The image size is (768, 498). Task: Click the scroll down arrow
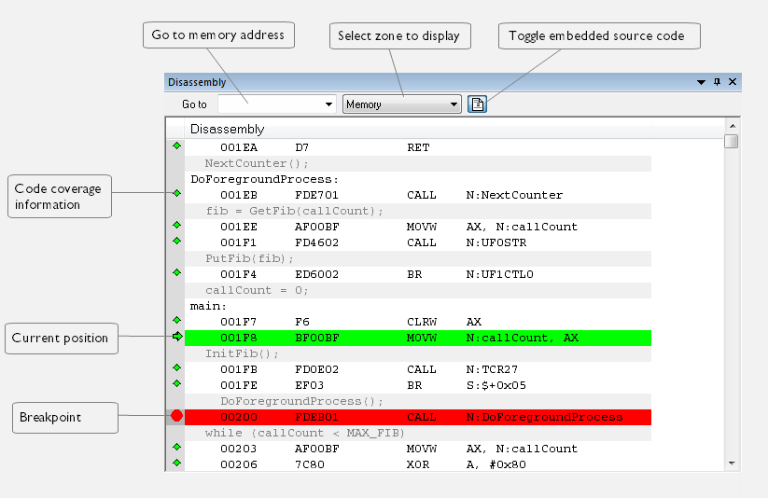click(732, 463)
